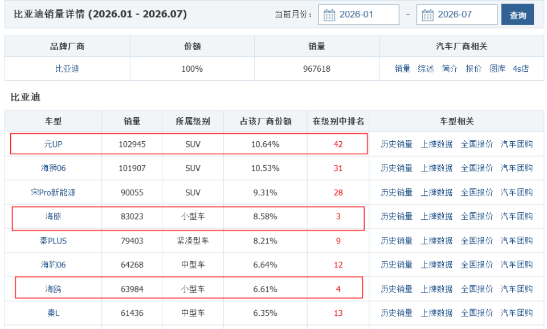Open 汽车团购 for 海豚
Image resolution: width=547 pixels, height=329 pixels.
517,216
